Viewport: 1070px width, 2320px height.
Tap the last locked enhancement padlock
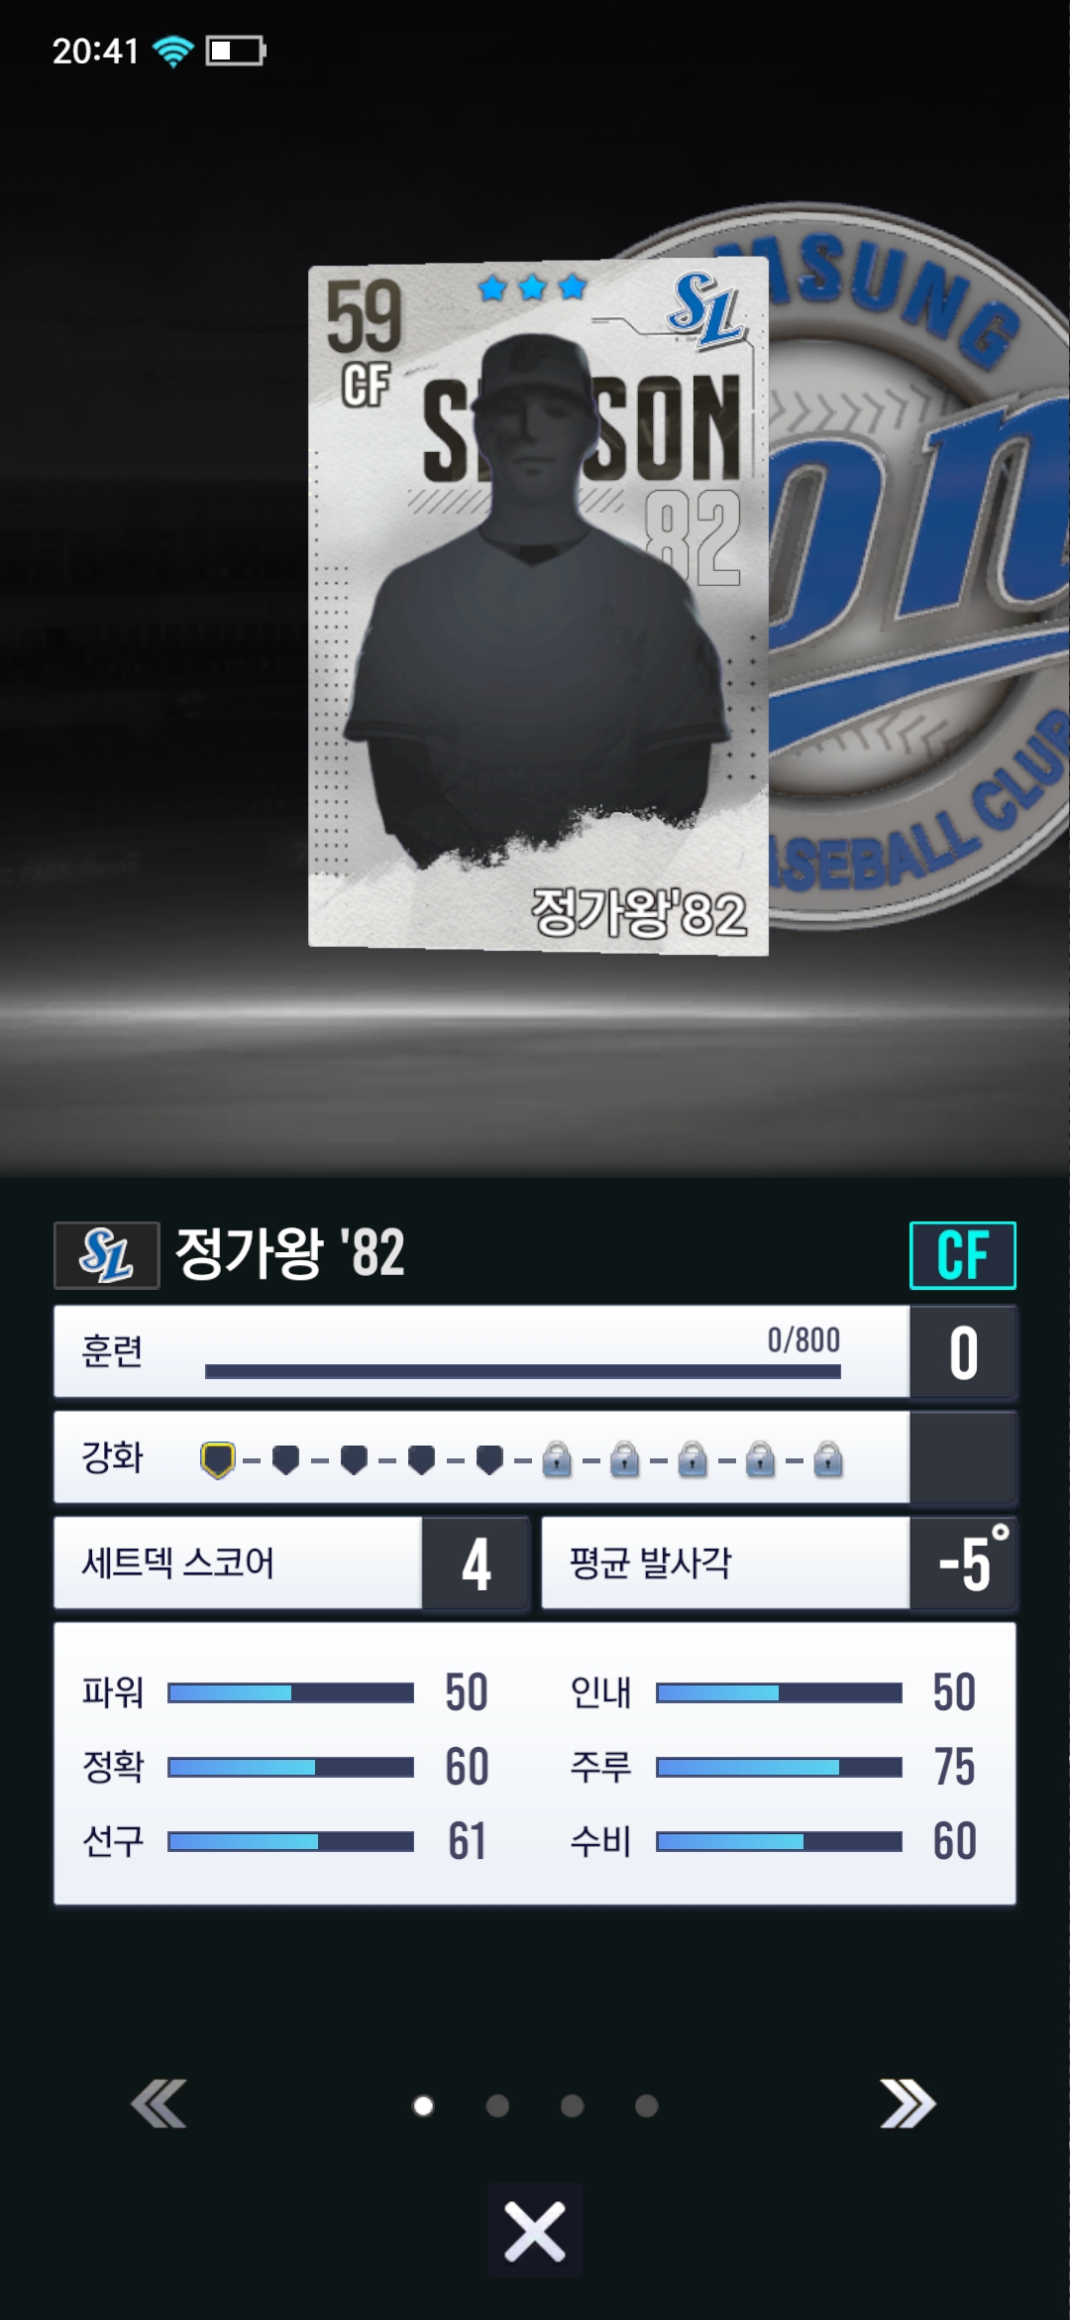click(x=828, y=1459)
